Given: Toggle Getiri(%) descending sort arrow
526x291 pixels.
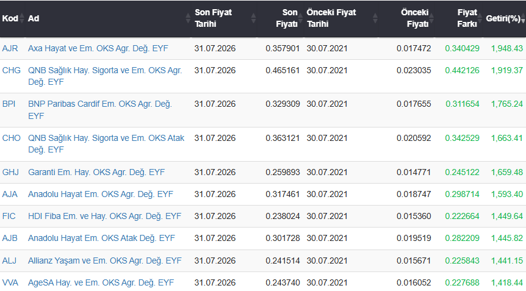Looking at the screenshot, I should [523, 21].
